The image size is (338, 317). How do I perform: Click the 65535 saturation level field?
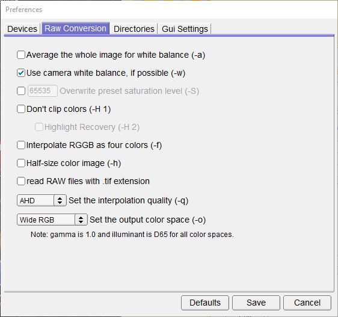pyautogui.click(x=43, y=91)
